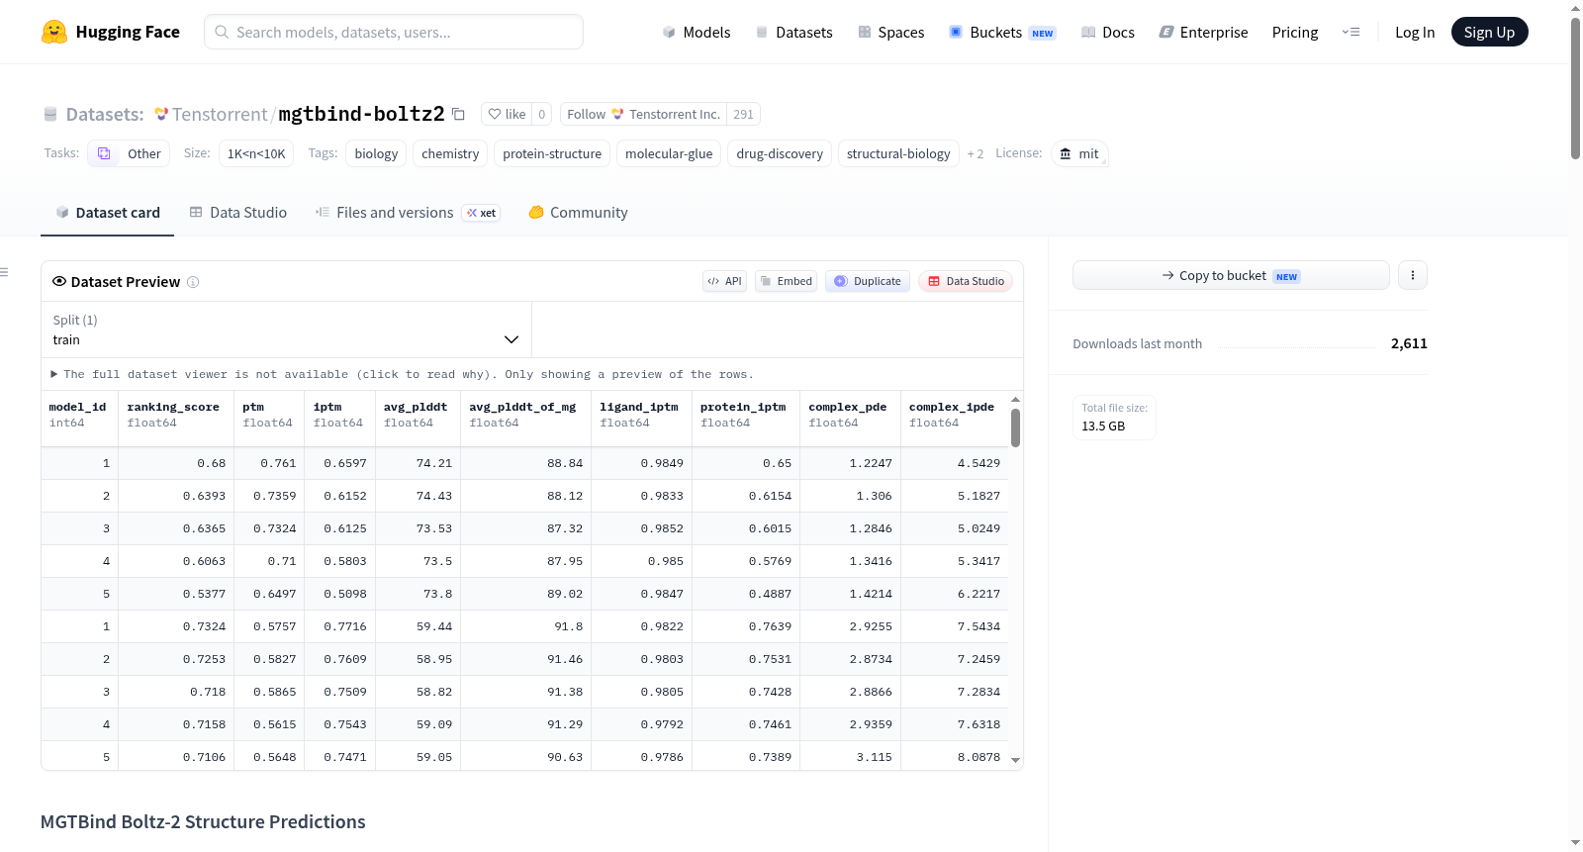Image resolution: width=1583 pixels, height=852 pixels.
Task: Expand the +2 additional tags
Action: click(x=976, y=153)
